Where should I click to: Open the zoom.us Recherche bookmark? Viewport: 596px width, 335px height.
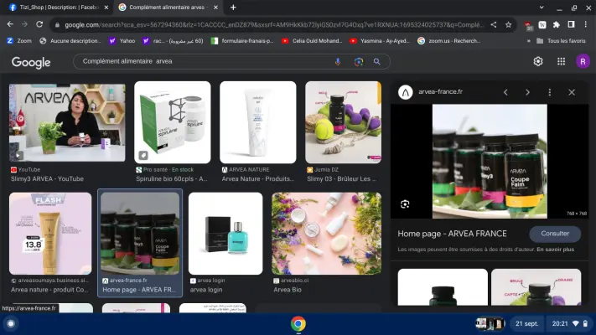[x=449, y=41]
